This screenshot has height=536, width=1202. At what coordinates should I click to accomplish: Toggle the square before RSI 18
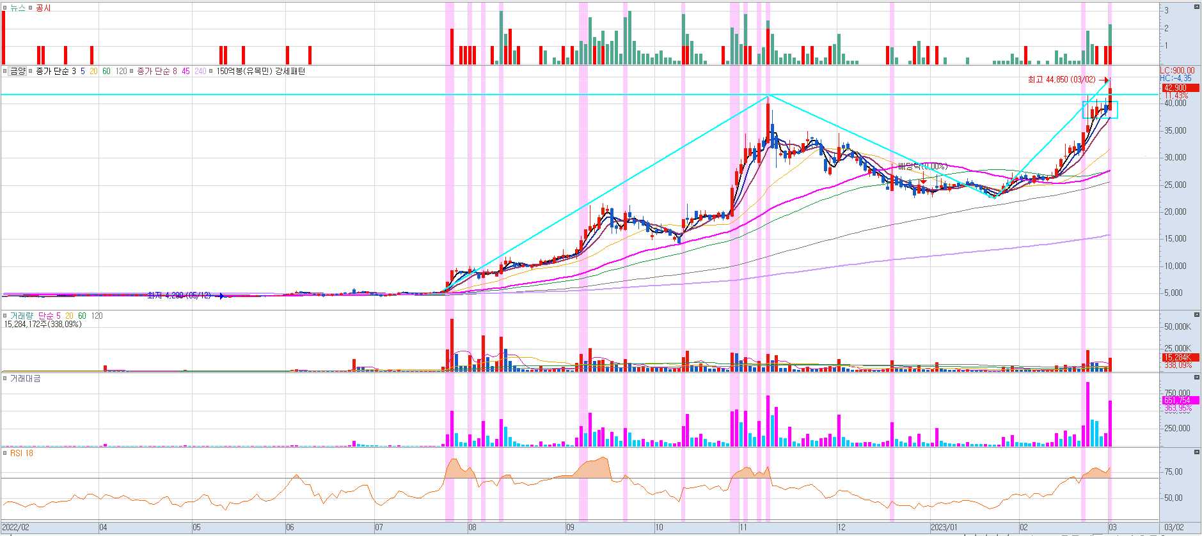click(x=5, y=454)
